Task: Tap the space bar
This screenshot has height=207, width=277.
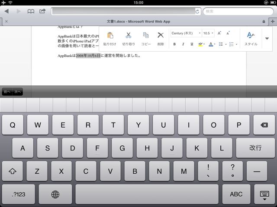Action: point(147,194)
